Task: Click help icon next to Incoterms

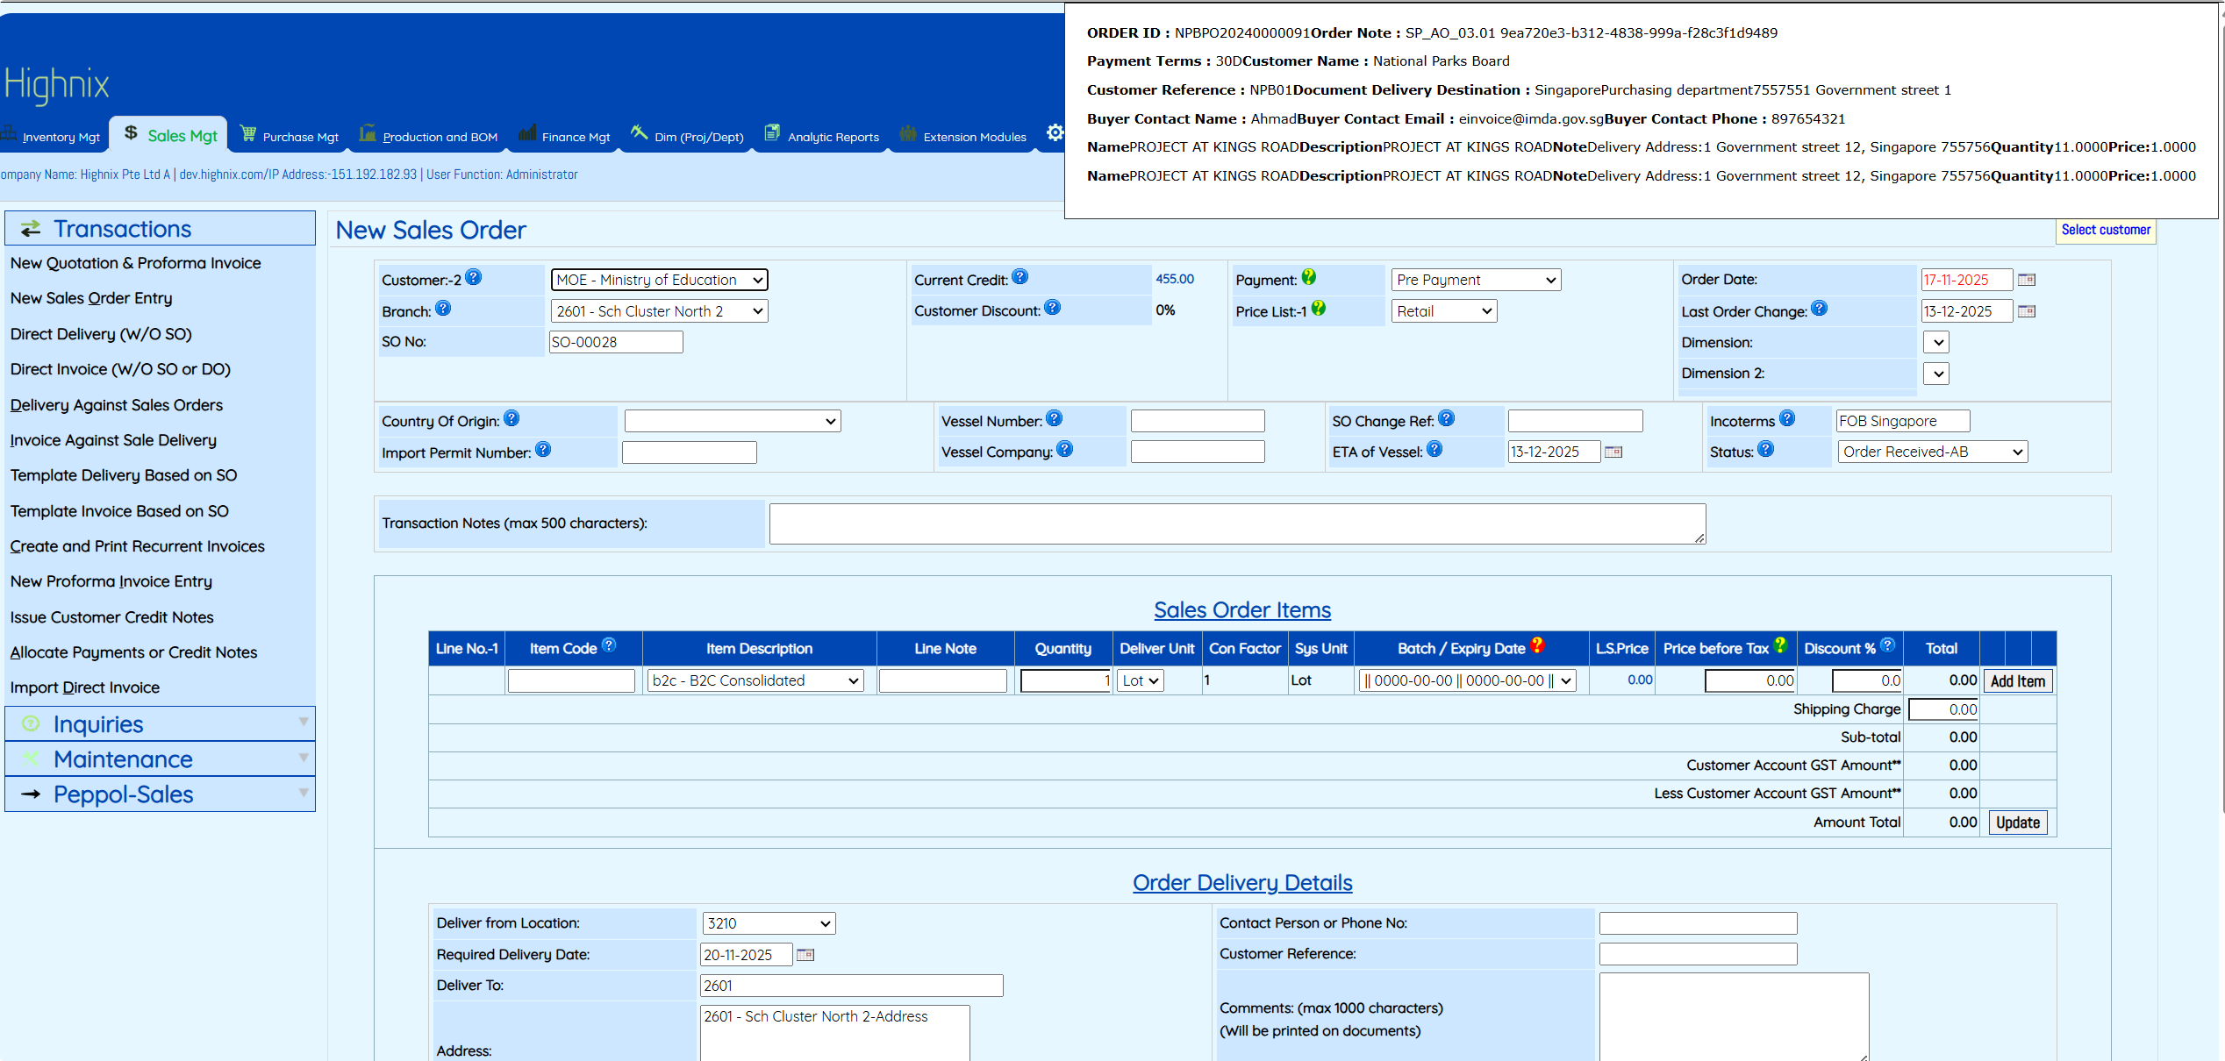Action: (x=1787, y=419)
